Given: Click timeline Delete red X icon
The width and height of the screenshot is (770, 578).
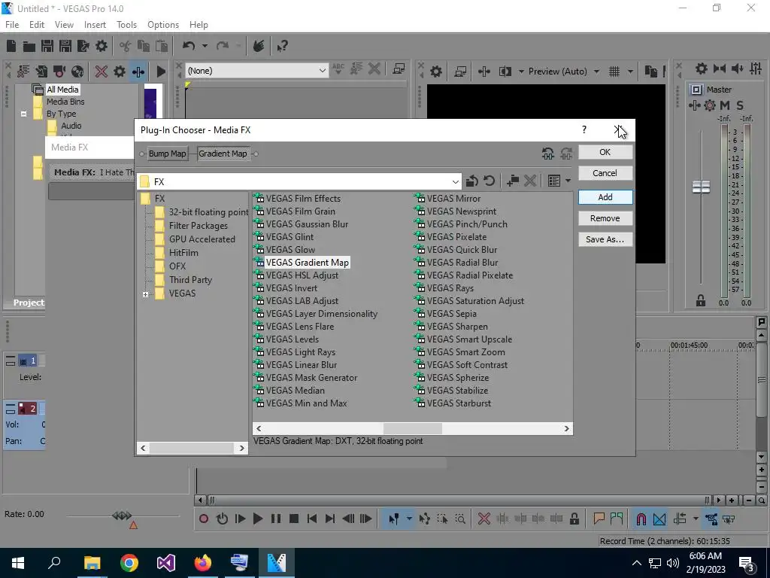Looking at the screenshot, I should tap(484, 519).
